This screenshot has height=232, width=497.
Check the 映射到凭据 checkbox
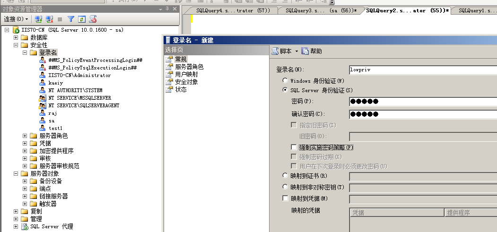(285, 198)
